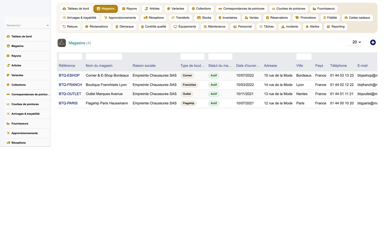Open Maintenance tools tab
384x237 pixels.
(x=214, y=27)
